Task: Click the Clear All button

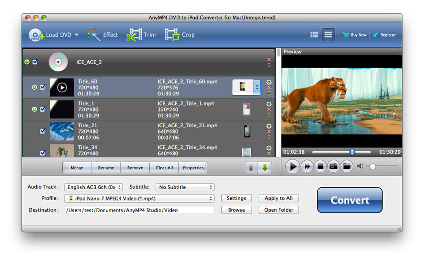Action: point(164,167)
